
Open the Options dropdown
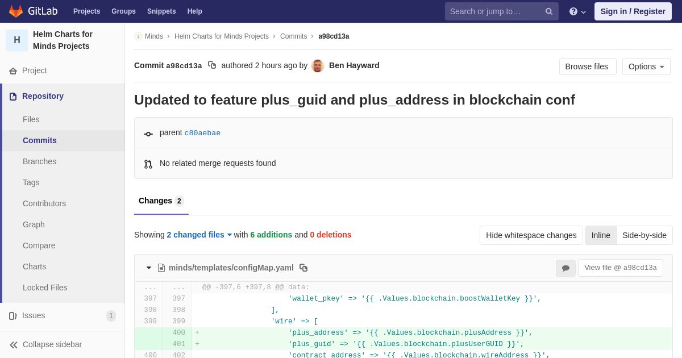point(646,66)
